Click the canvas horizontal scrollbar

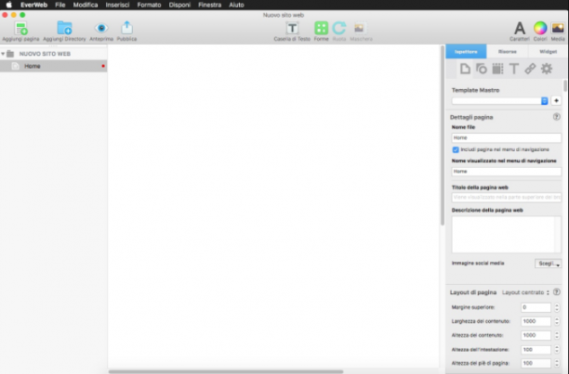tap(226, 371)
